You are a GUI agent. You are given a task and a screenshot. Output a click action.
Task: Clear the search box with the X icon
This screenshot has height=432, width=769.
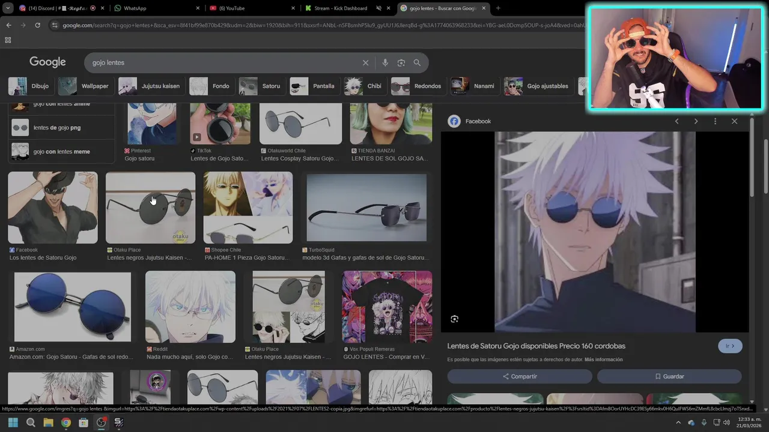click(x=365, y=62)
